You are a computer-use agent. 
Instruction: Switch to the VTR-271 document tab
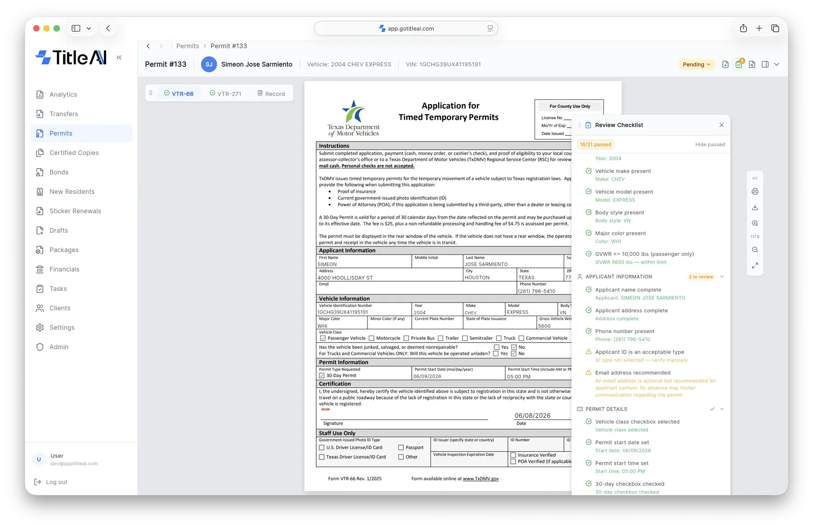tap(225, 94)
